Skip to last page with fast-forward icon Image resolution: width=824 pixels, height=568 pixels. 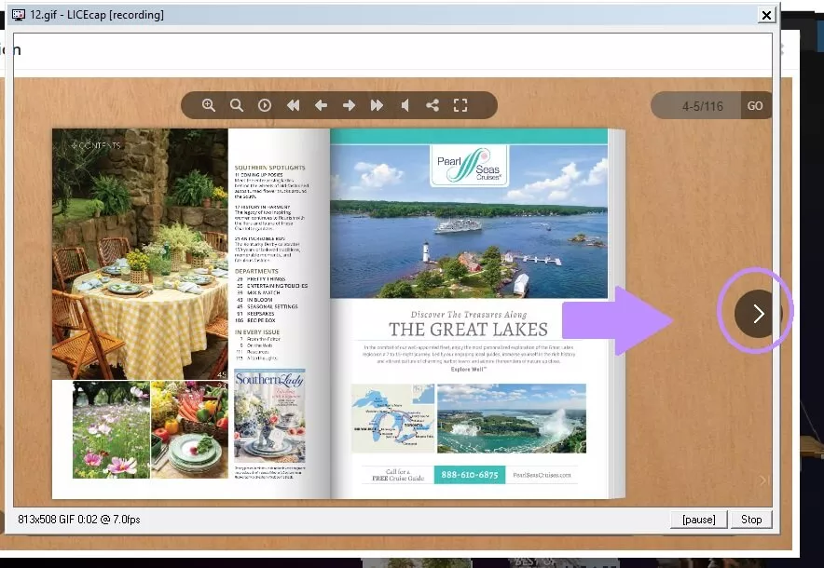click(x=377, y=105)
